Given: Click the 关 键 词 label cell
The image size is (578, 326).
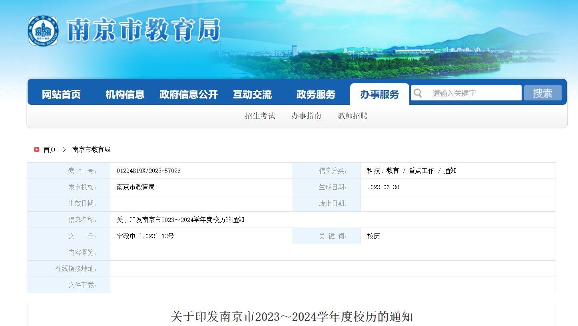Looking at the screenshot, I should coord(327,236).
